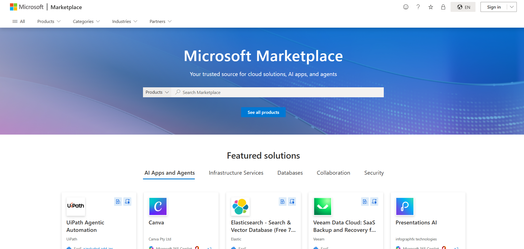Screen dimensions: 524x249
Task: Expand the Products navigation menu
Action: 49,21
